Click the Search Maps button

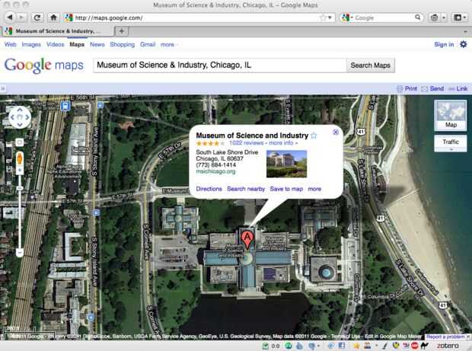pyautogui.click(x=370, y=65)
